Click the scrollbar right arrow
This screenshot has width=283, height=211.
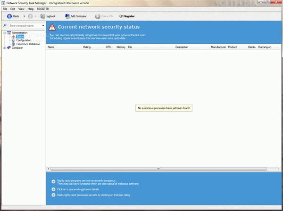pos(279,169)
